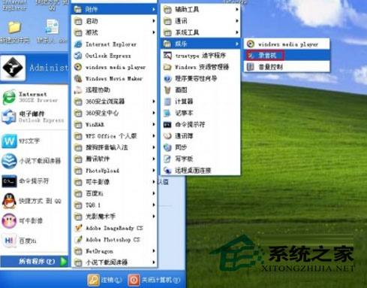Select the 游戏 games menu folder
This screenshot has height=288, width=367.
click(114, 32)
